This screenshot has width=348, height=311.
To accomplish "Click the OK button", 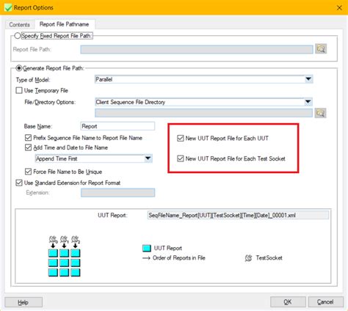I will click(x=288, y=302).
